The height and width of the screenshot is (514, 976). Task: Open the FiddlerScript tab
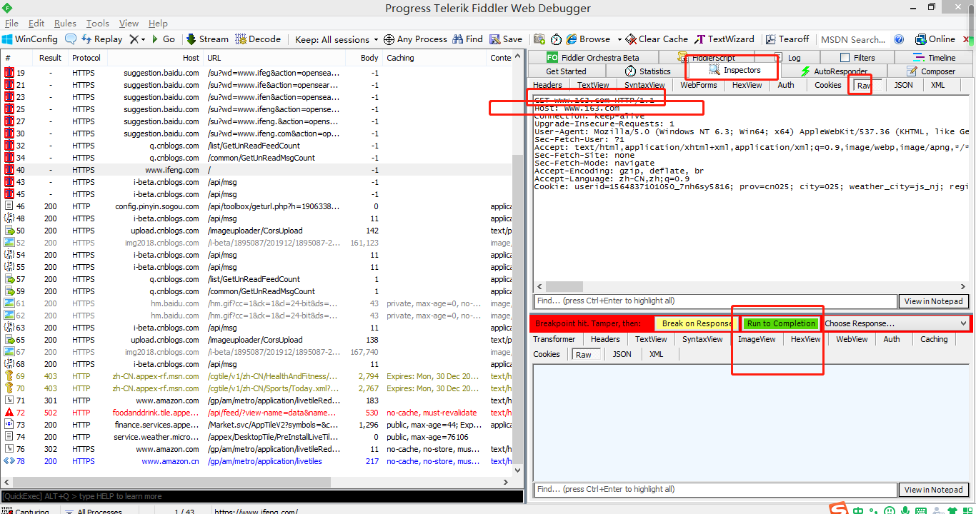click(707, 58)
